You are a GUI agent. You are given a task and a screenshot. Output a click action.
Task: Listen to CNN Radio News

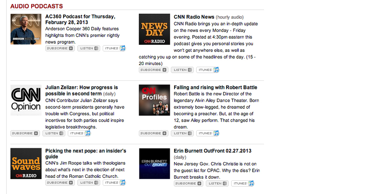182,70
